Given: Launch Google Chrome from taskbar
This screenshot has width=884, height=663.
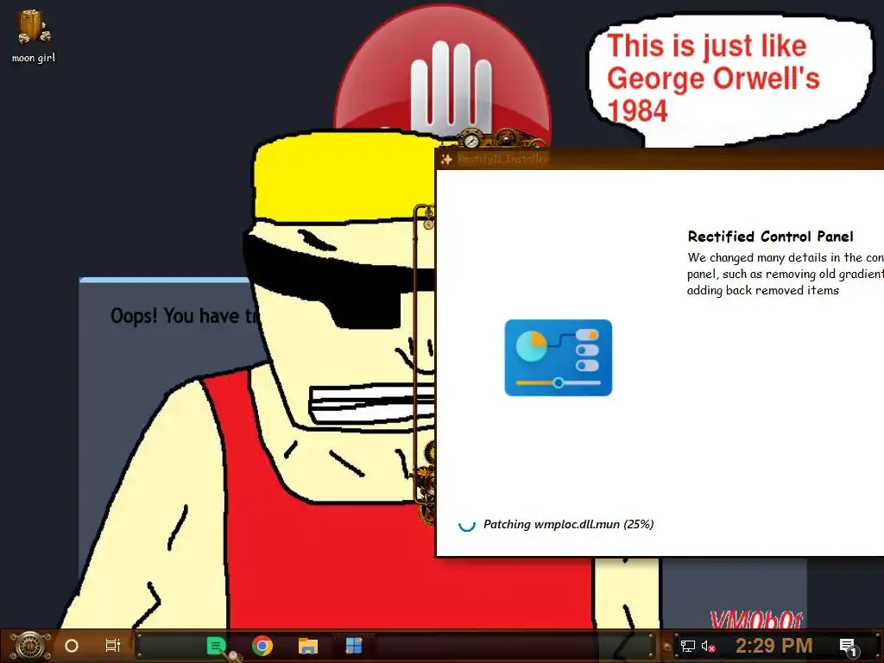Looking at the screenshot, I should [x=262, y=646].
